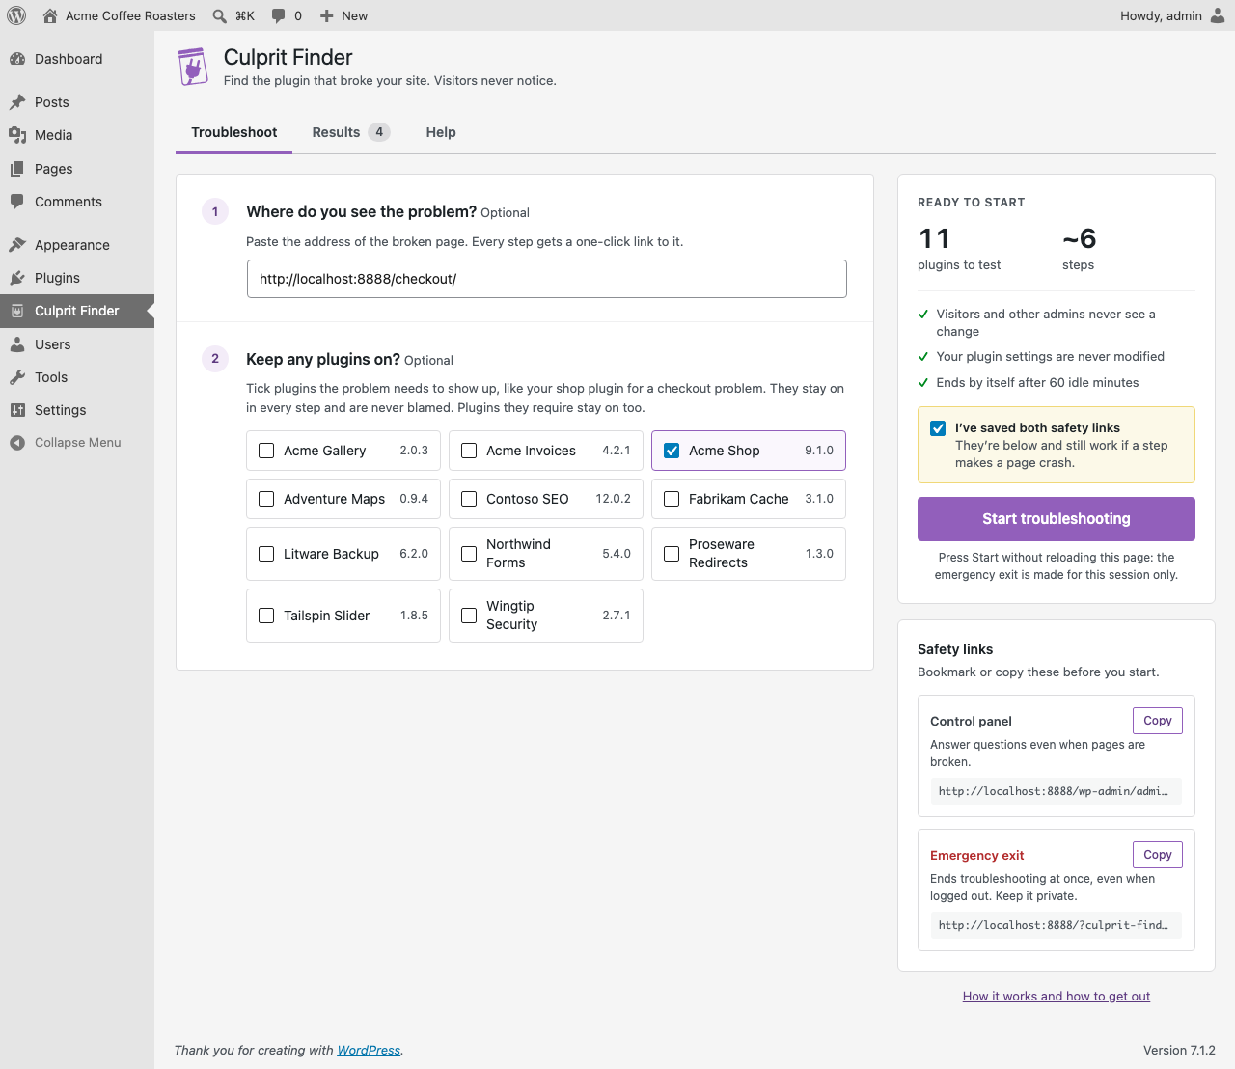The width and height of the screenshot is (1235, 1069).
Task: Uncheck the Acme Shop plugin checkbox
Action: click(x=672, y=451)
